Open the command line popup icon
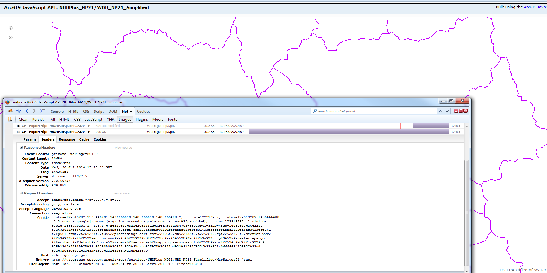 coord(43,111)
